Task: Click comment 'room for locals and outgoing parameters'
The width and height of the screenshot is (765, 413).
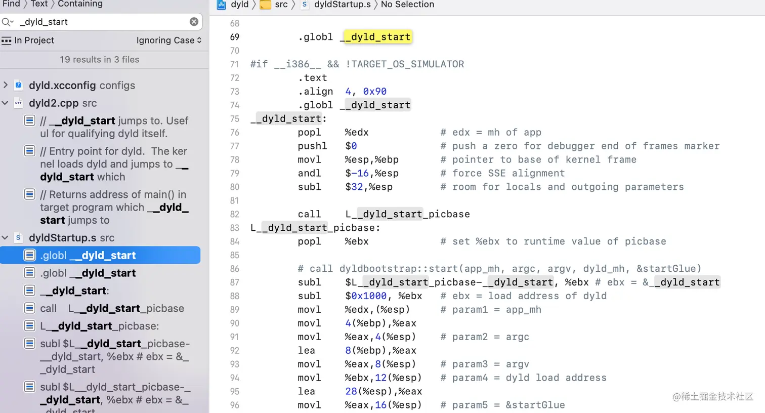Action: click(562, 187)
